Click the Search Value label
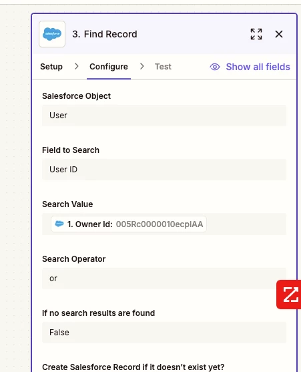Screen dimensions: 301x372 coord(67,204)
